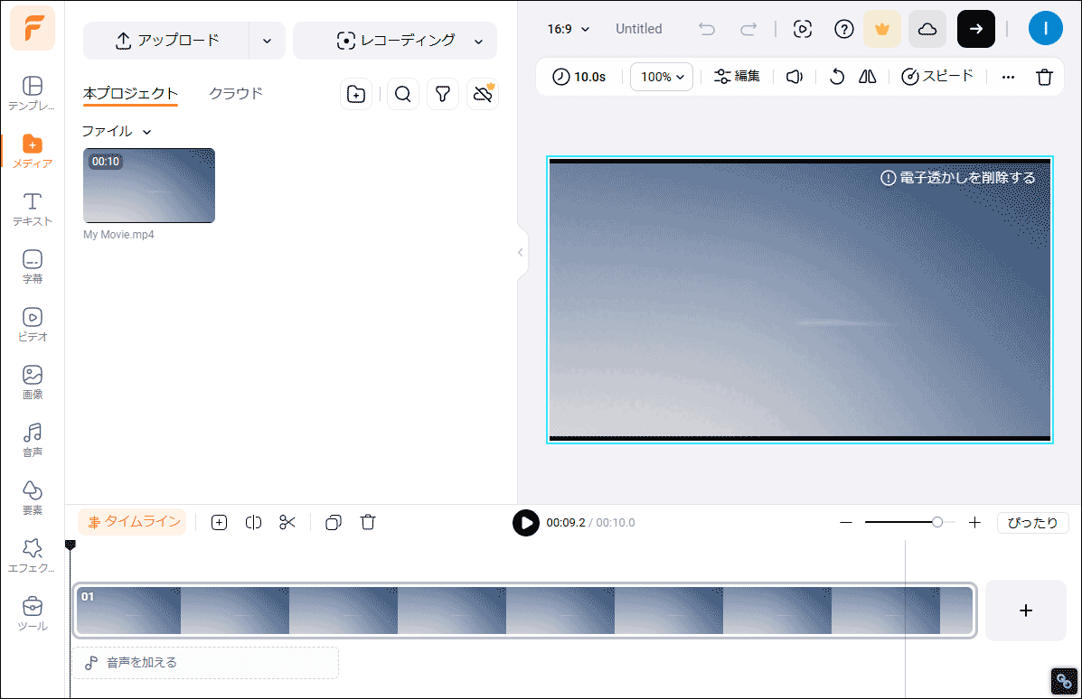Undo the last action

coord(707,29)
